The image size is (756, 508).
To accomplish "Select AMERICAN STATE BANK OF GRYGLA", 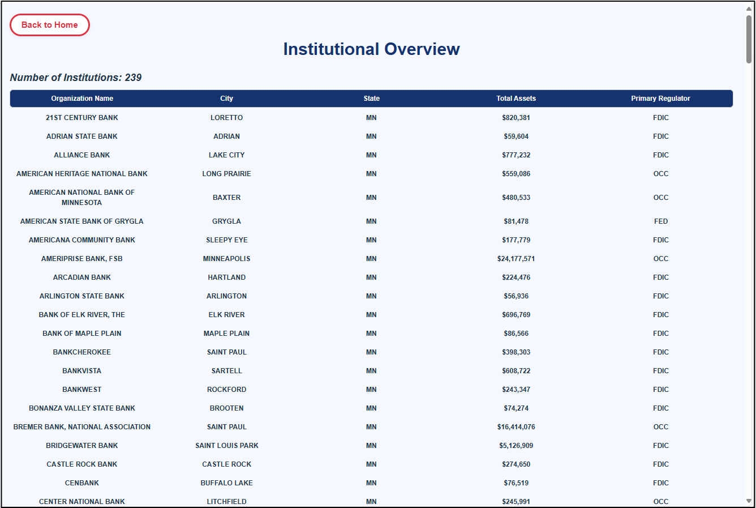I will pos(82,221).
